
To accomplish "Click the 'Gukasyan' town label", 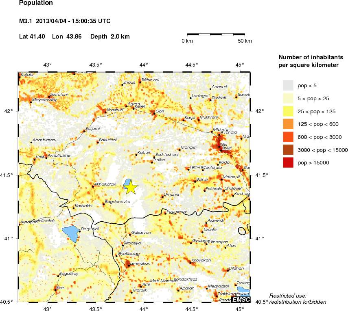I will pos(141,232).
